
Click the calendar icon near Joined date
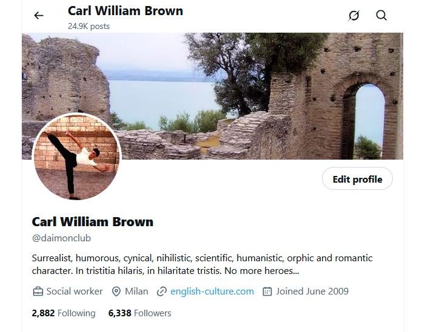(267, 291)
